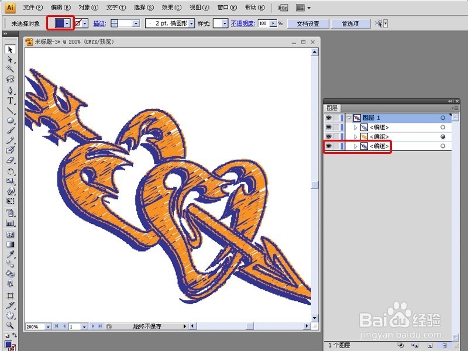
Task: Open the 效果(C) menu
Action: 171,8
